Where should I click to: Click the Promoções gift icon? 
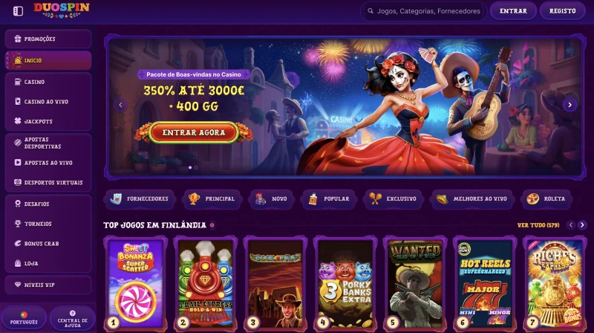tap(17, 39)
